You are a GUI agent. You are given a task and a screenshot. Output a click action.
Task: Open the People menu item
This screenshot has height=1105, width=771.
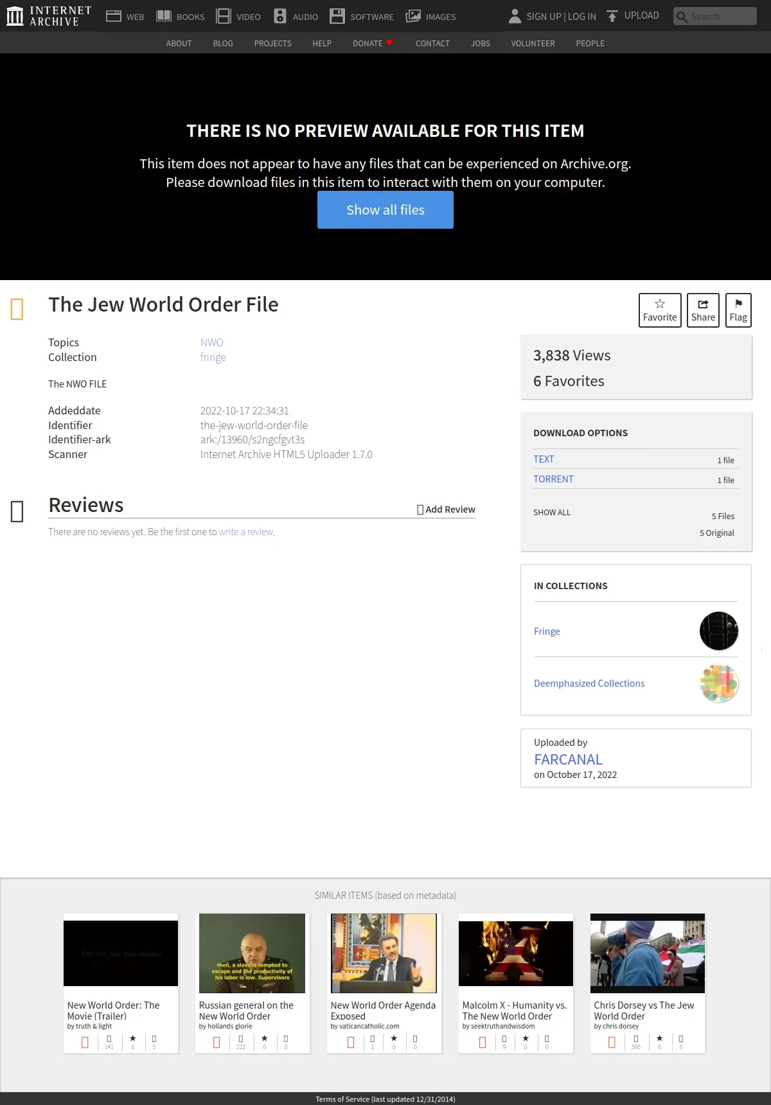tap(590, 43)
